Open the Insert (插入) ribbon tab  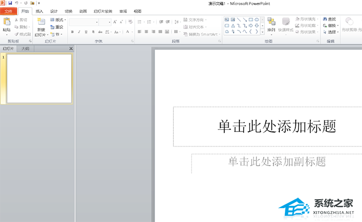(39, 11)
